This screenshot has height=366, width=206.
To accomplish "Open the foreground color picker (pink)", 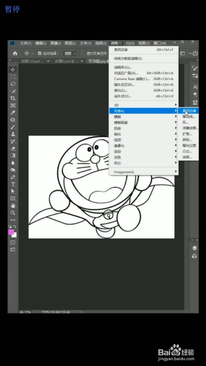I will (11, 232).
